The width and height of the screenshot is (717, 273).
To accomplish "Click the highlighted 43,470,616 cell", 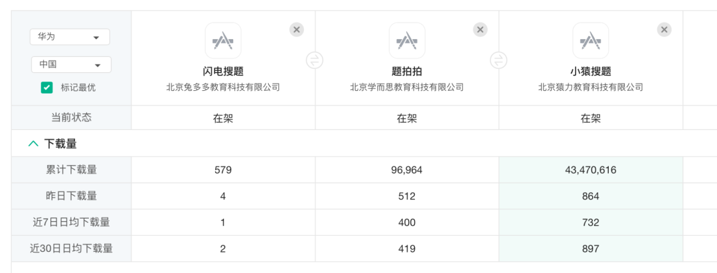I will pyautogui.click(x=591, y=170).
